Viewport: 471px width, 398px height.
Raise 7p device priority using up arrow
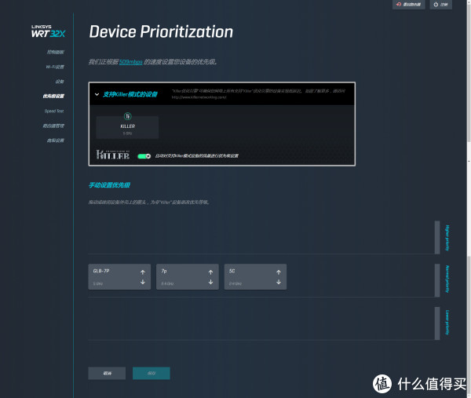click(210, 272)
